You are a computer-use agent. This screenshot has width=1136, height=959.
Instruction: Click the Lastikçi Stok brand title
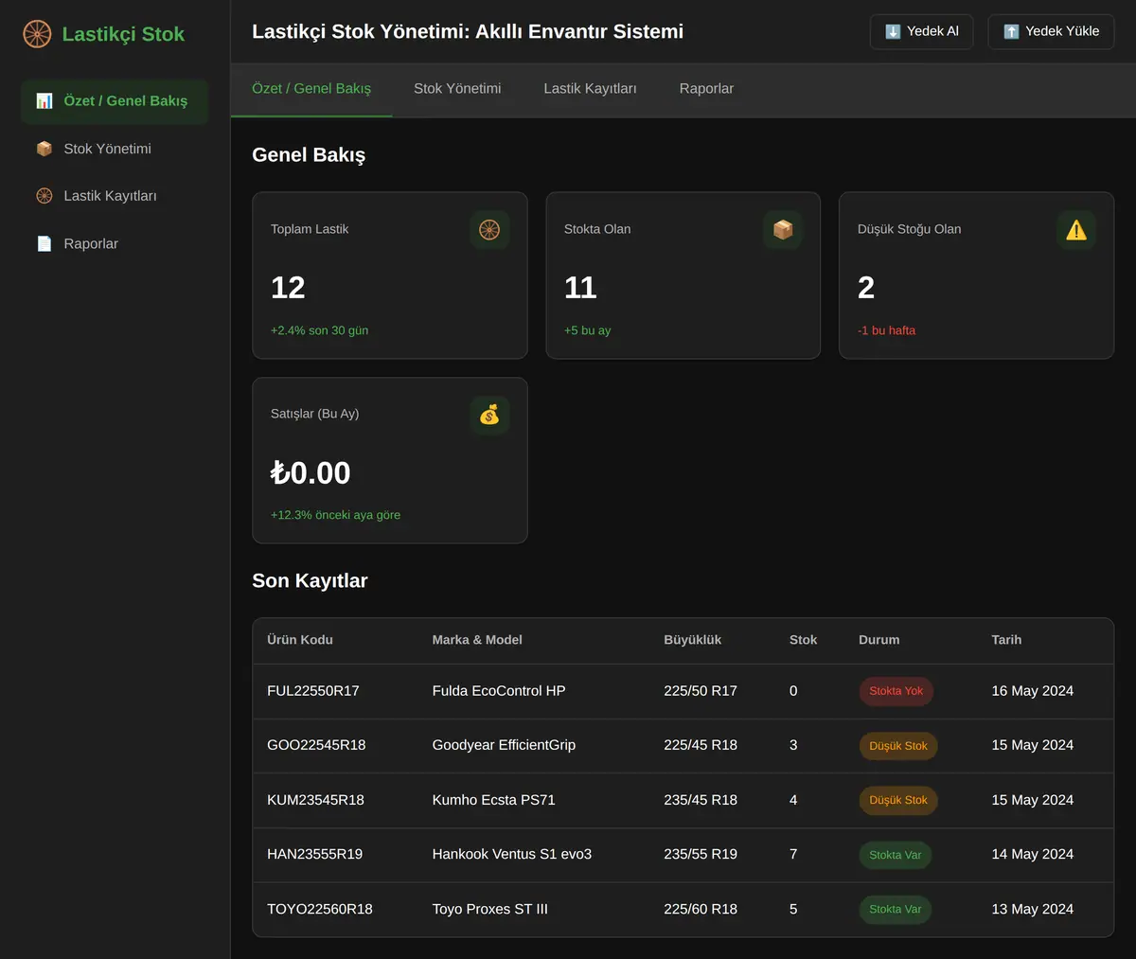click(x=123, y=34)
